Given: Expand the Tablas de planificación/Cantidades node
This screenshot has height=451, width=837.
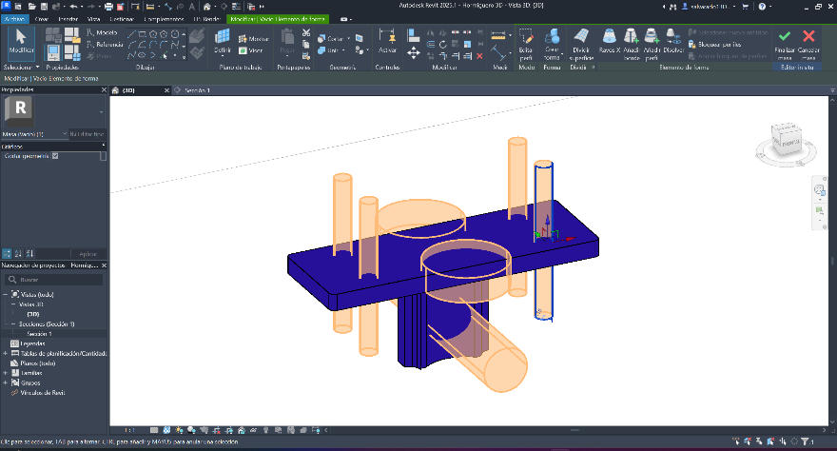Looking at the screenshot, I should pyautogui.click(x=5, y=353).
